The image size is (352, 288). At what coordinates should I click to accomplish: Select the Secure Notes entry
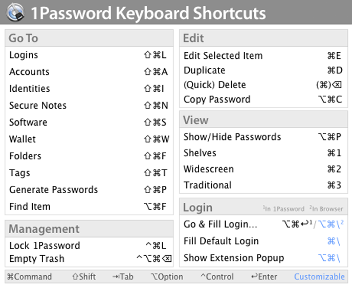click(38, 106)
